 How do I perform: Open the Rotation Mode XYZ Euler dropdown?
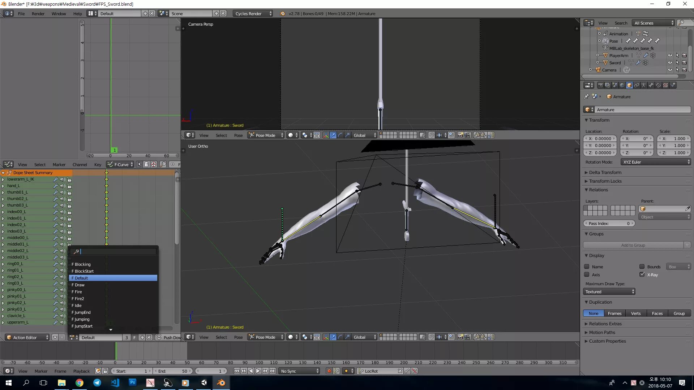coord(656,162)
